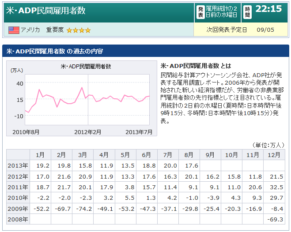Click the 2010 December value 29.7
Screen dimensions: 291x232
(x=276, y=198)
